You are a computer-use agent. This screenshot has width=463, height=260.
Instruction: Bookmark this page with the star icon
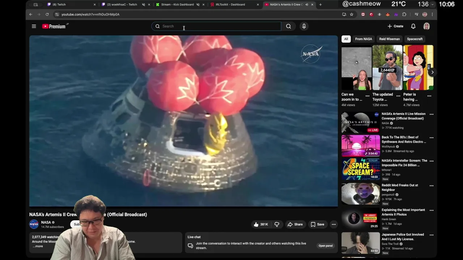pos(352,14)
